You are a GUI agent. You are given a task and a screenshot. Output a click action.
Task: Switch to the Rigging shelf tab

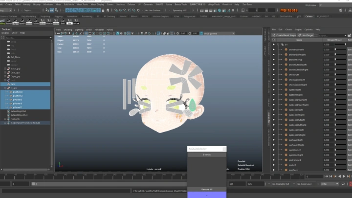click(58, 17)
